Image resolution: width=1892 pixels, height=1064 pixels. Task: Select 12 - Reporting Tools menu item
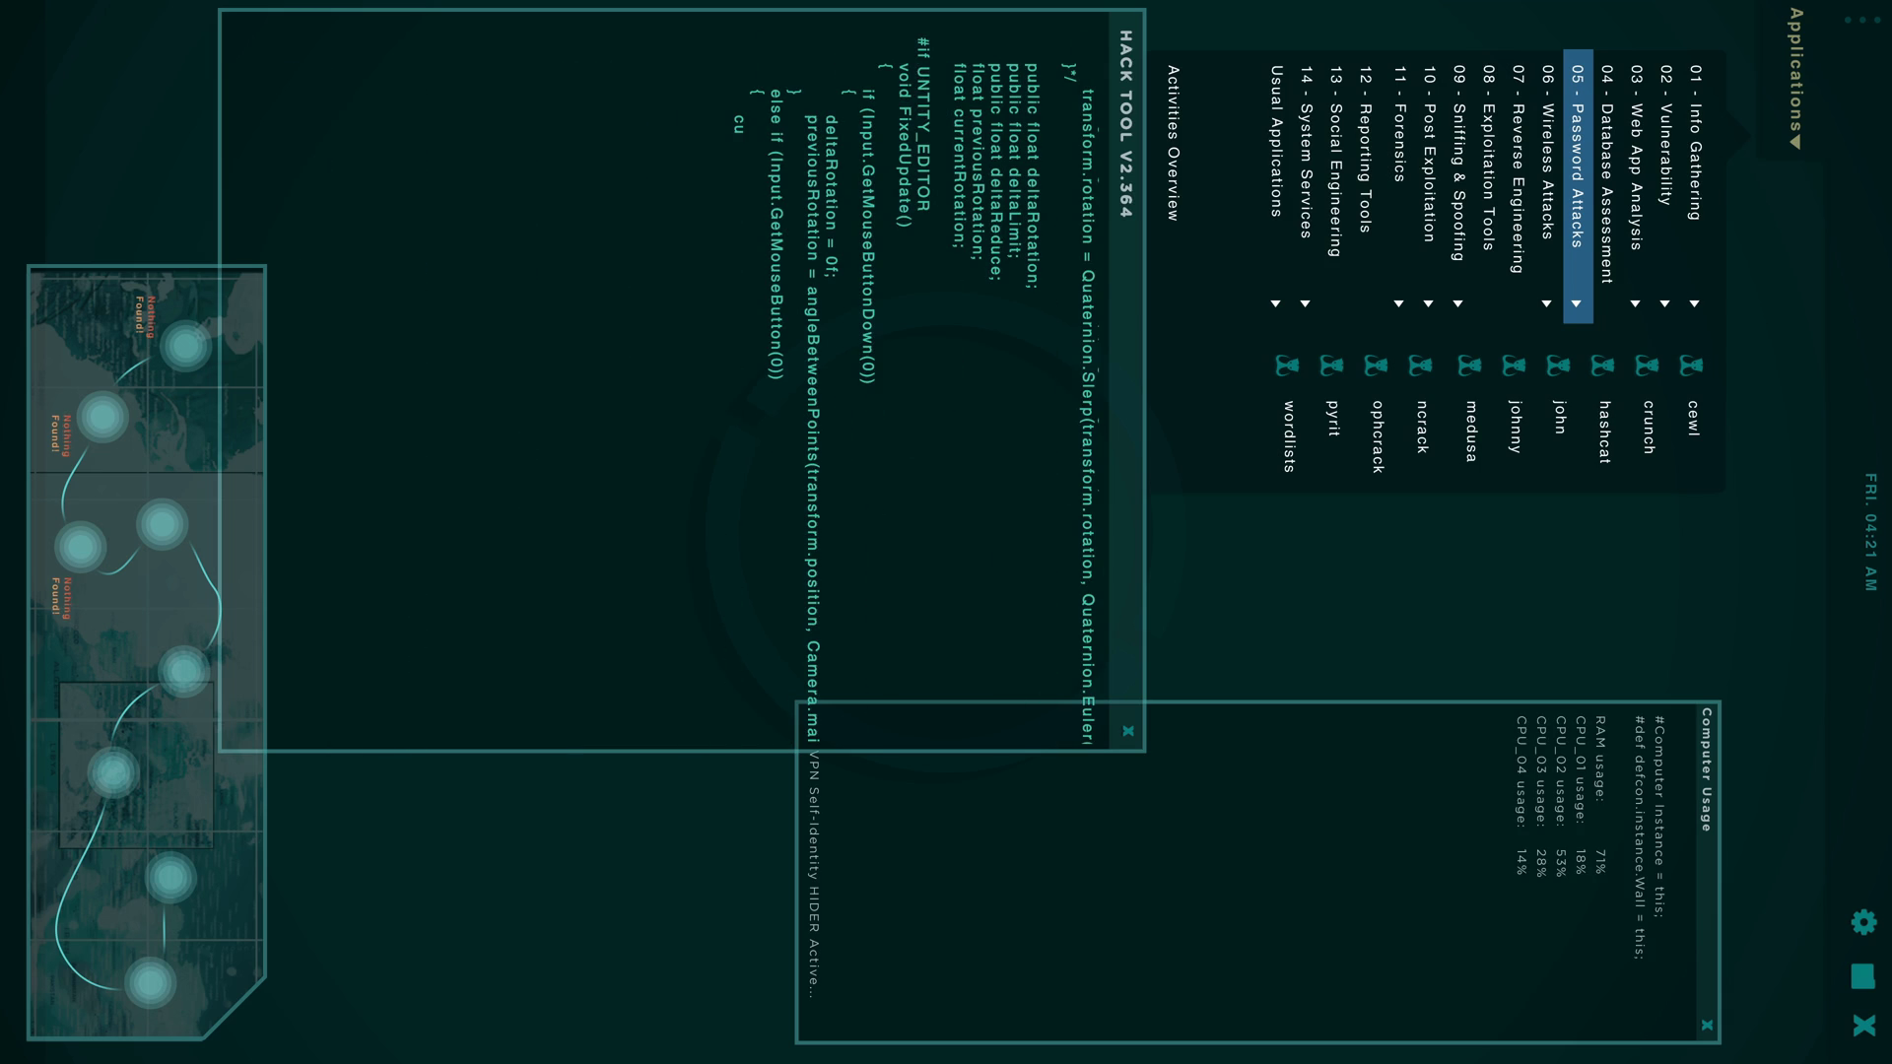coord(1365,150)
